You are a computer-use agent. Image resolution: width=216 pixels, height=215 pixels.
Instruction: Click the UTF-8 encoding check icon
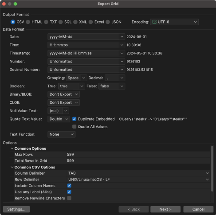[154, 22]
